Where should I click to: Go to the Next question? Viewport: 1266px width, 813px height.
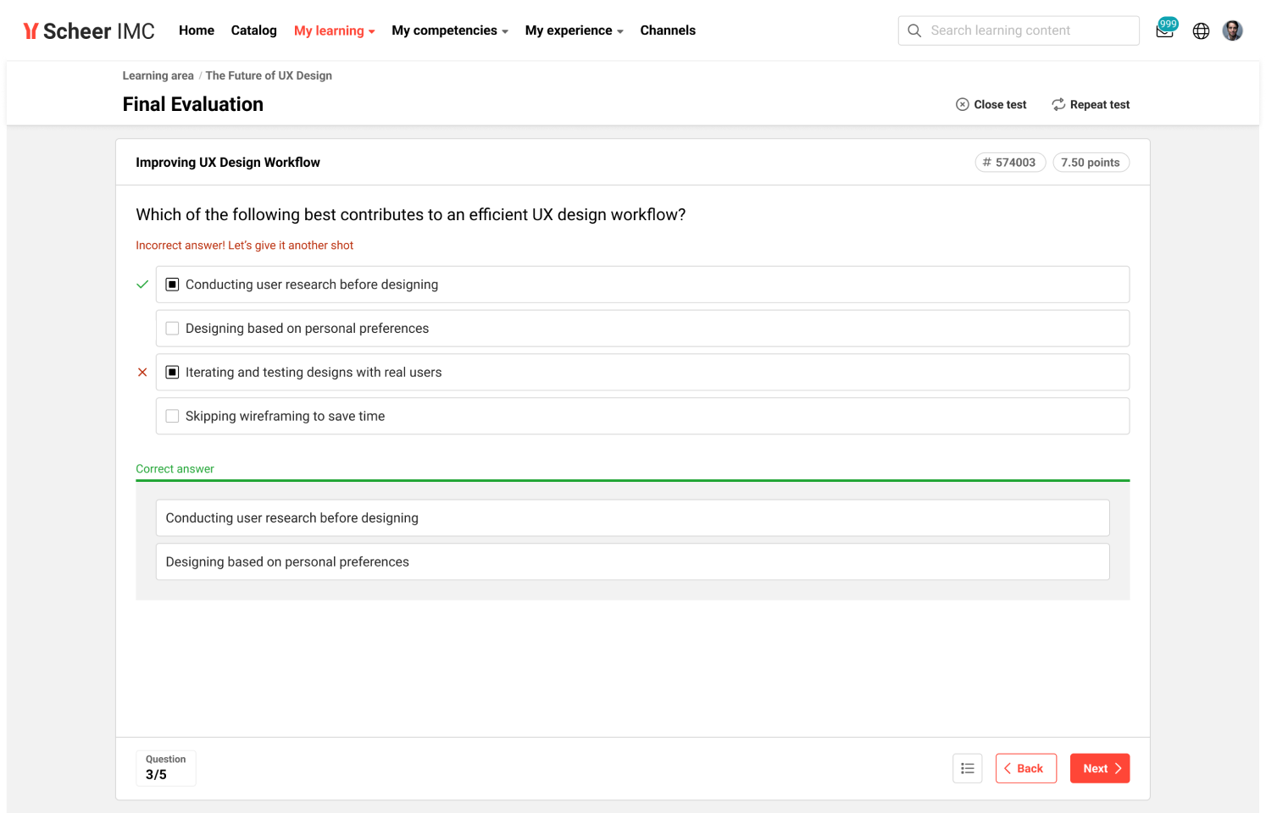point(1100,768)
